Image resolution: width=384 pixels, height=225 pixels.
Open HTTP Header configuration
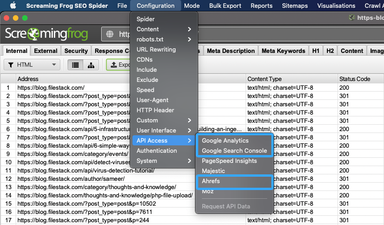click(x=164, y=110)
